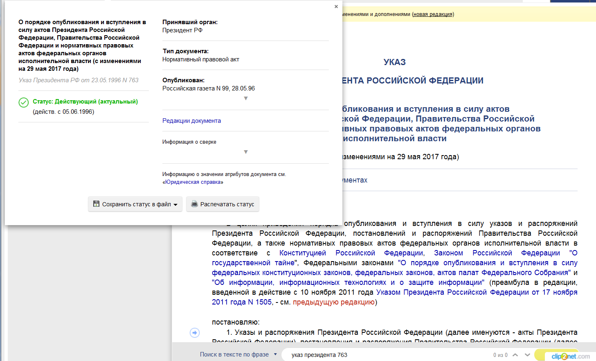Open the Редакции документа link
The height and width of the screenshot is (361, 596).
click(x=191, y=121)
